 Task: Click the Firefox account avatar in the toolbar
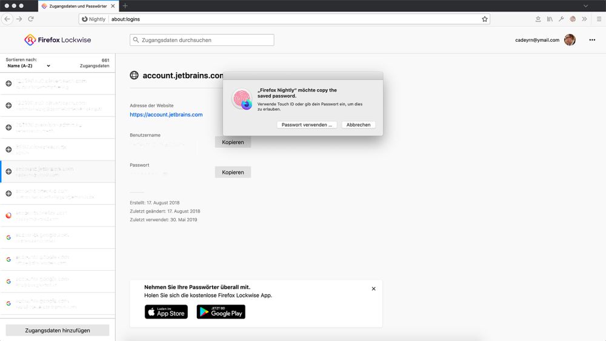(x=573, y=19)
